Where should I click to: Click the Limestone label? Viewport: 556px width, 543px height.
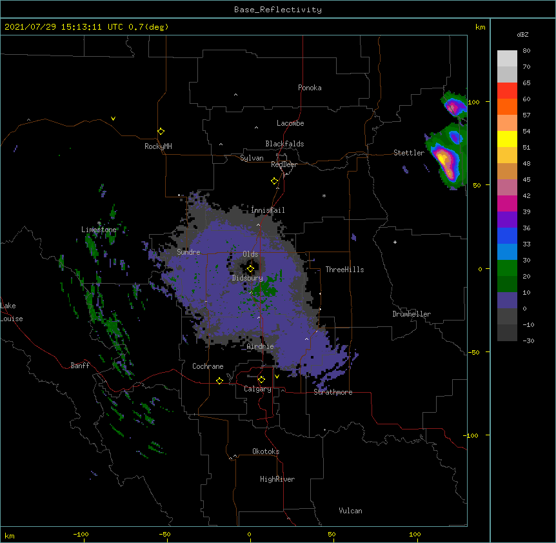99,230
